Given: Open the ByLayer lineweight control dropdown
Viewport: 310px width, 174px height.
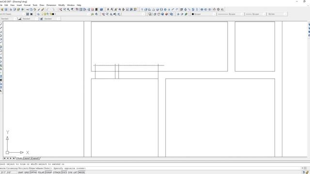Looking at the screenshot, I should [x=255, y=14].
